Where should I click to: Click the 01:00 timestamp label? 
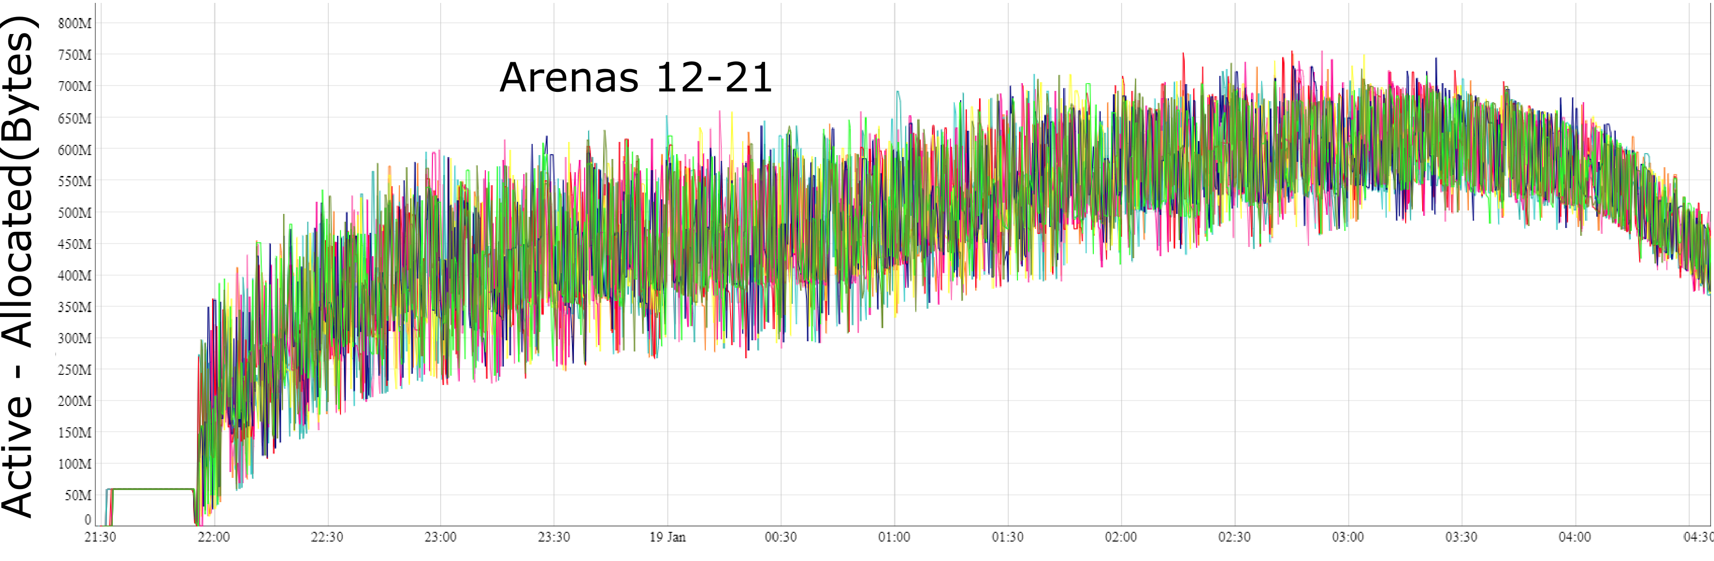tap(895, 537)
